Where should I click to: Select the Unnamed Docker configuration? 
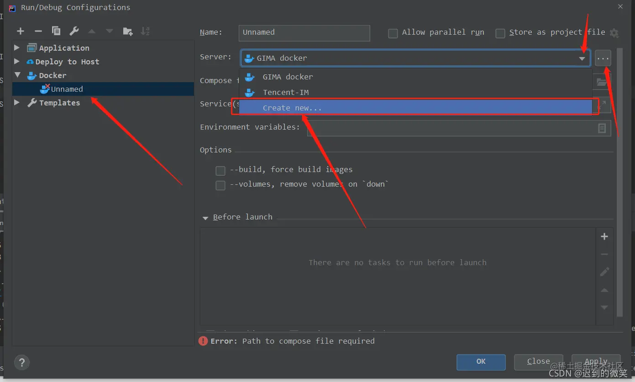[x=103, y=89]
